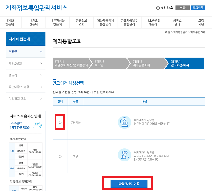Screen dimensions: 212x191
Task: Click the donation heart hand icon
Action: click(125, 155)
